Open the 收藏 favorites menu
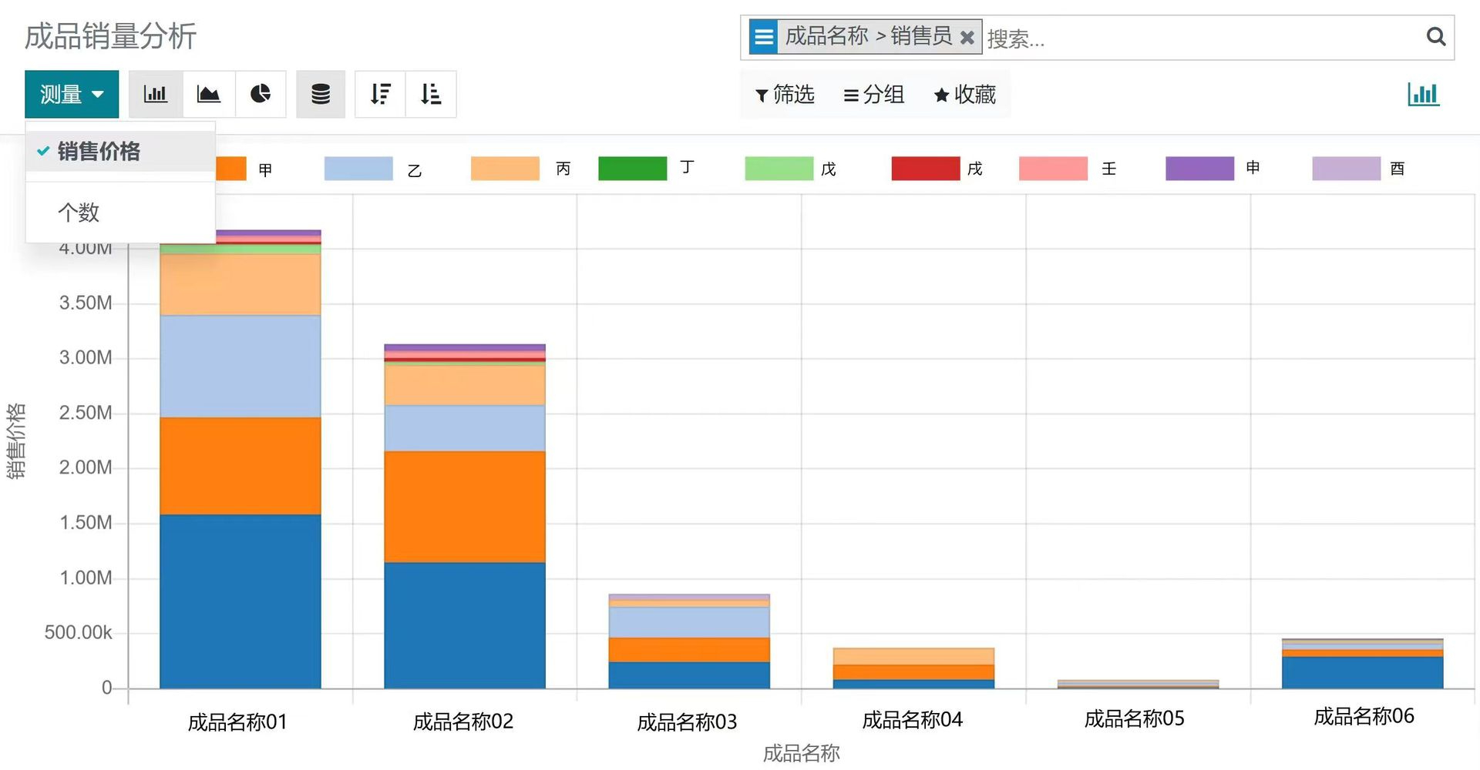This screenshot has height=770, width=1480. [x=964, y=95]
